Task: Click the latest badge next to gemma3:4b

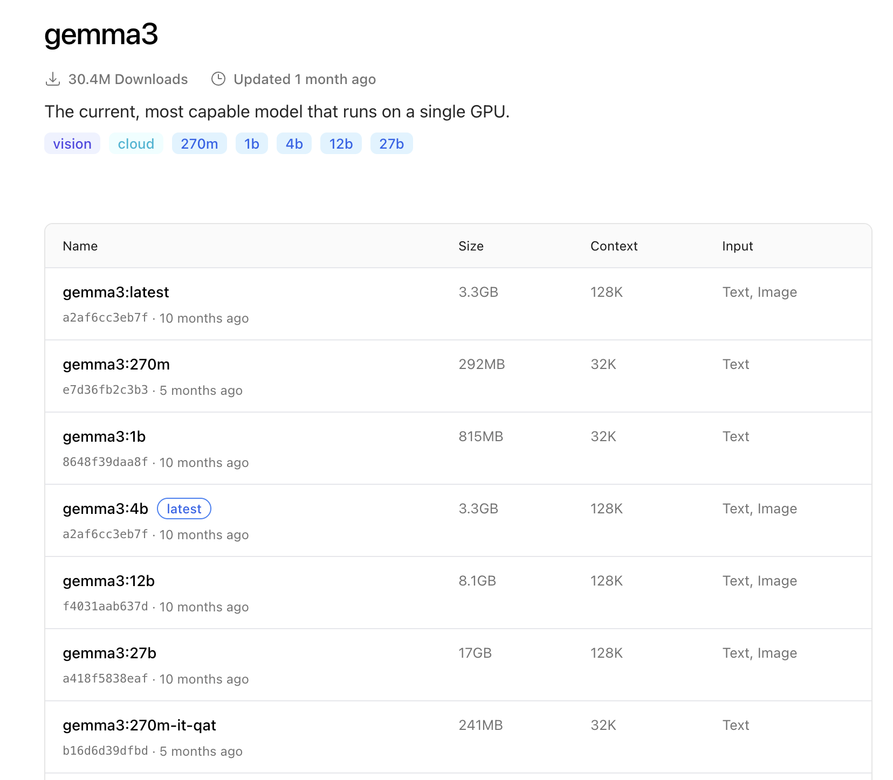Action: 184,509
